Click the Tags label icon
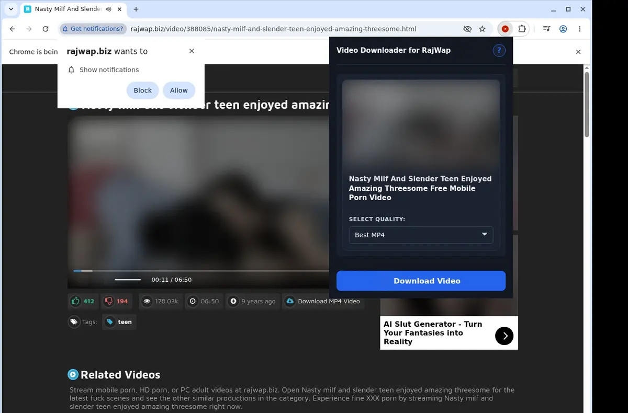Image resolution: width=628 pixels, height=413 pixels. (74, 322)
